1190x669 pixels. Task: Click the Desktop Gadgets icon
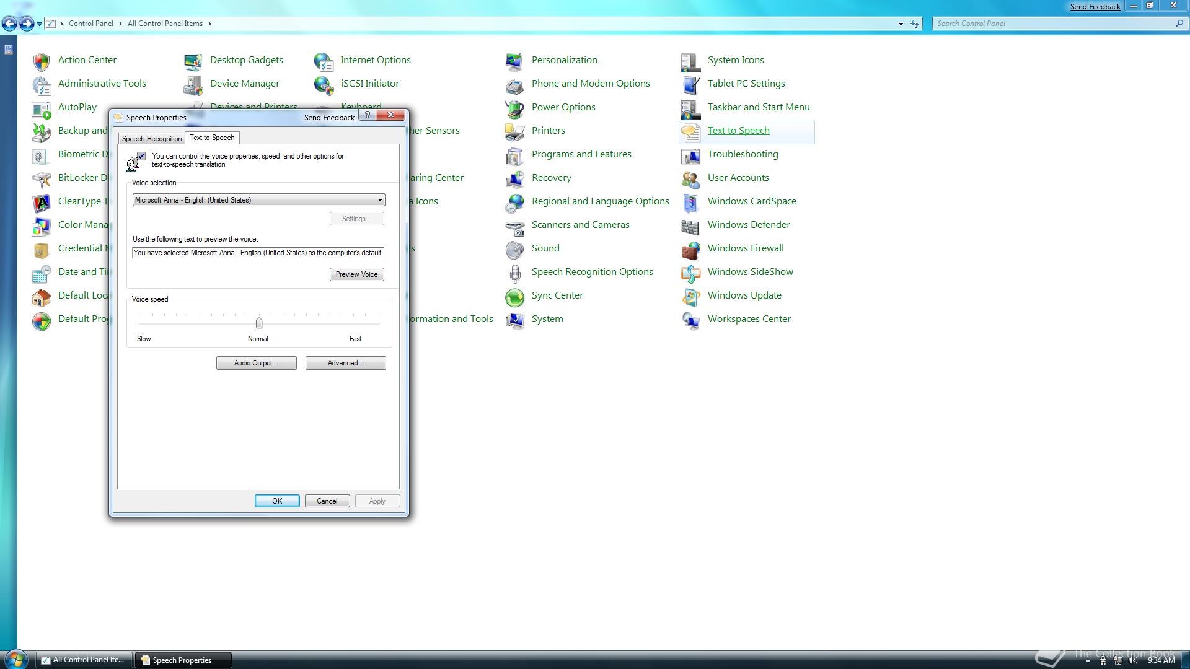click(193, 61)
